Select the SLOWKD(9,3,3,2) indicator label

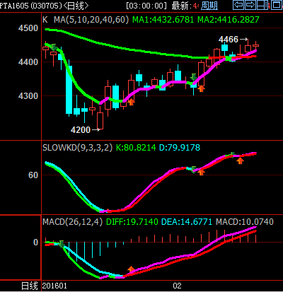tap(77, 148)
